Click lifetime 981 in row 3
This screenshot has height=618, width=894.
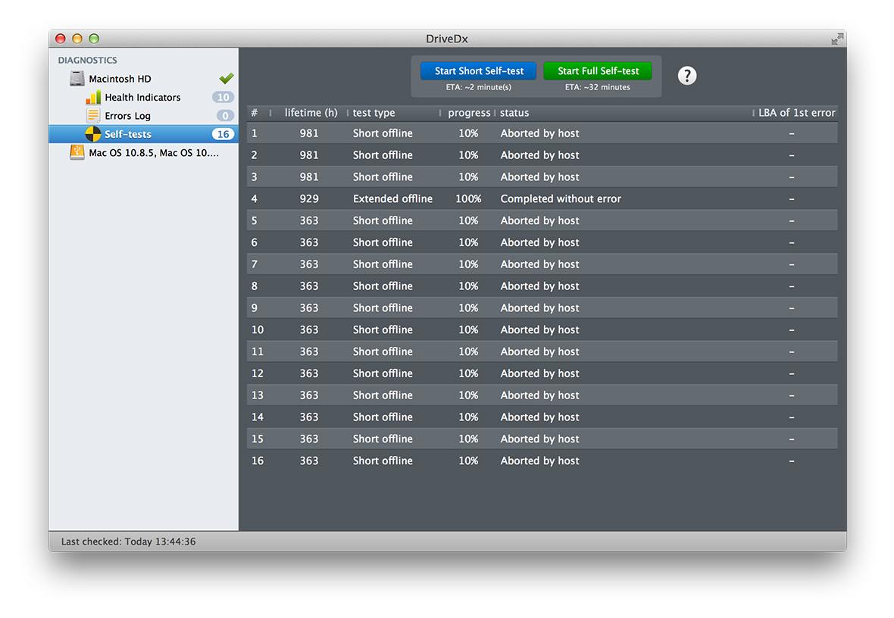[309, 177]
